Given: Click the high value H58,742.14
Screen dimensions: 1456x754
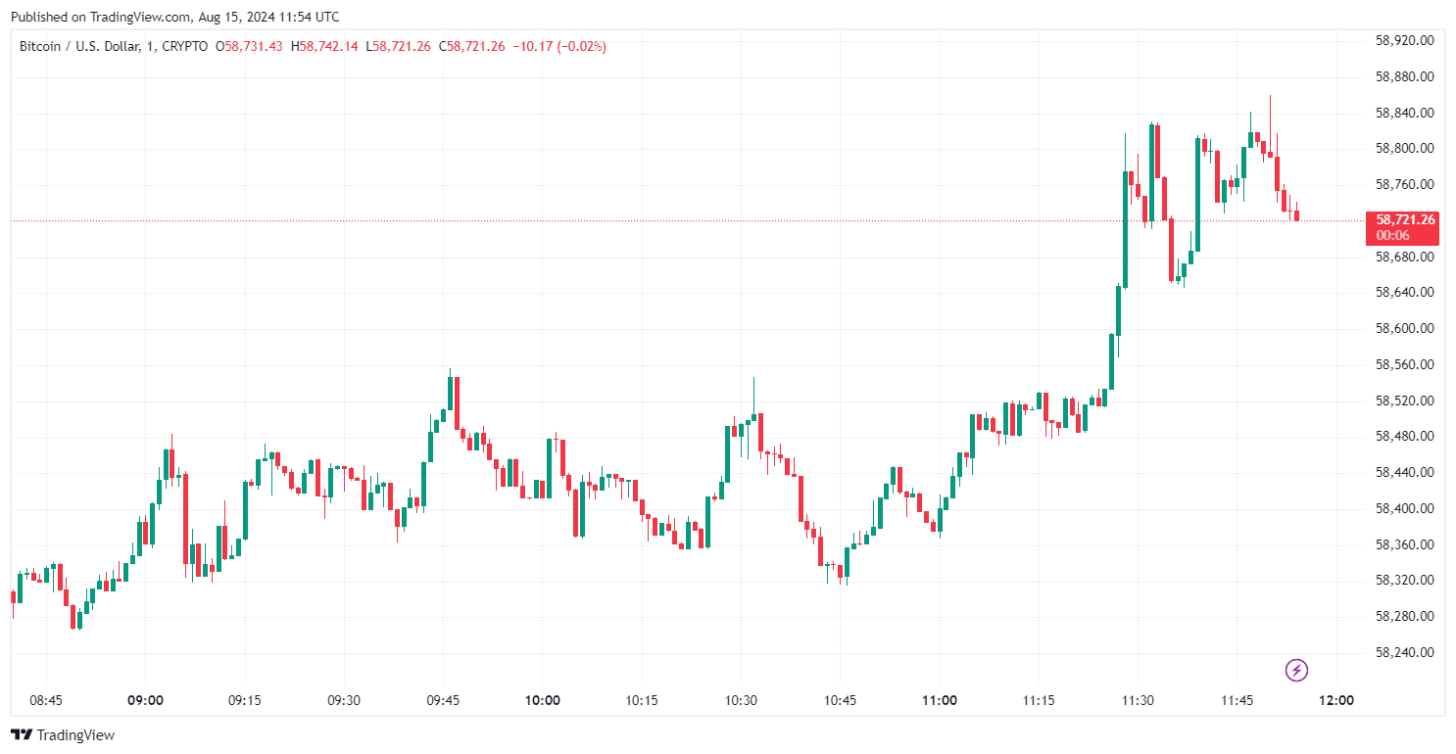Looking at the screenshot, I should [324, 46].
